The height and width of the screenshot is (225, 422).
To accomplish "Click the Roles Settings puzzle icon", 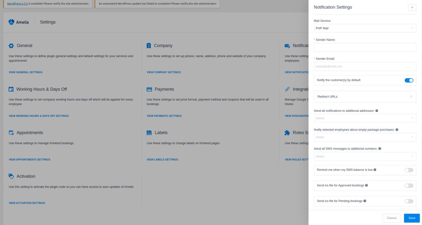I will (x=287, y=133).
